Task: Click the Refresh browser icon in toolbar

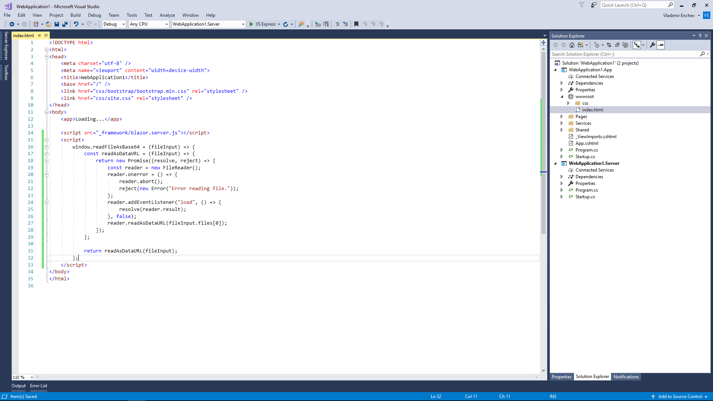Action: click(x=286, y=24)
